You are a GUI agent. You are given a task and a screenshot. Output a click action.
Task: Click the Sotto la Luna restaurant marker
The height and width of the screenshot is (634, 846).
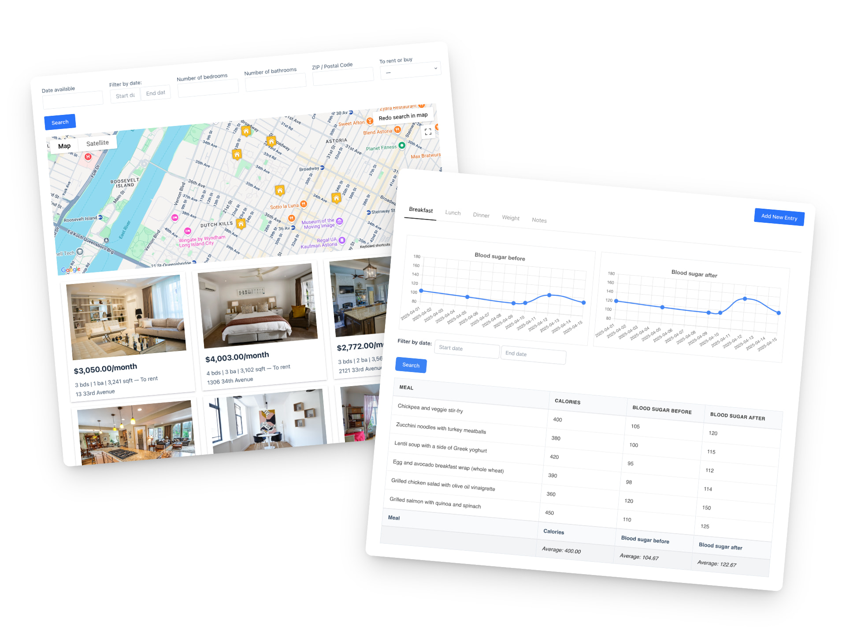[x=304, y=204]
